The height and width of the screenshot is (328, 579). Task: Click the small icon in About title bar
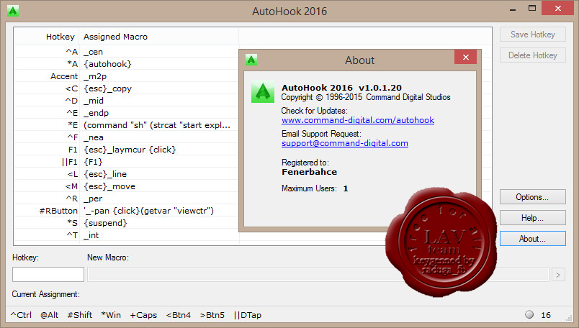tap(251, 60)
